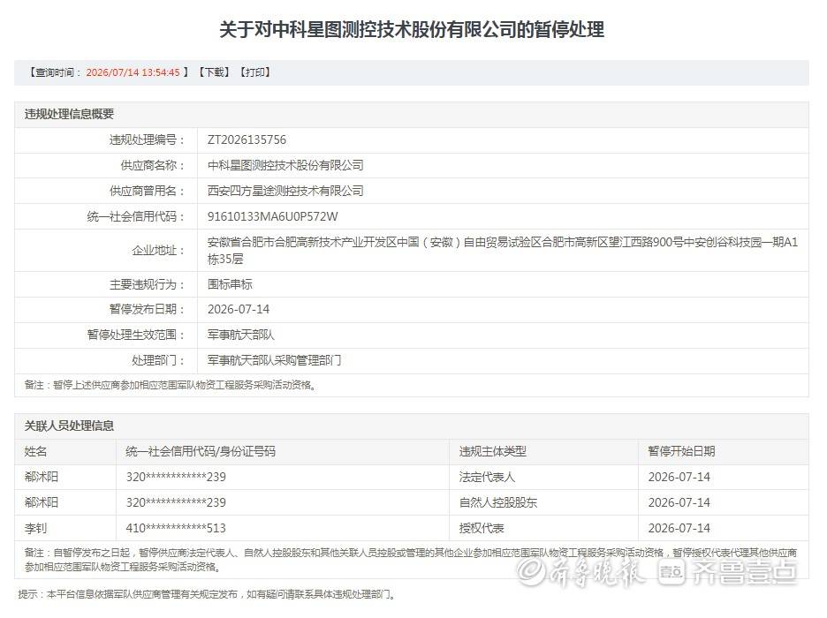Click the 法定代表人 cell
Image resolution: width=827 pixels, height=618 pixels.
click(x=487, y=477)
